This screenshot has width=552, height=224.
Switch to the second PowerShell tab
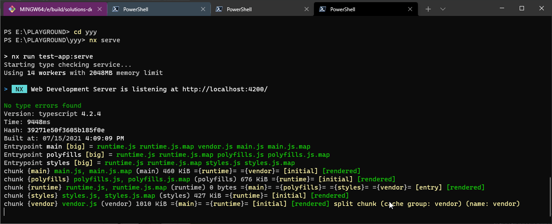pos(262,9)
